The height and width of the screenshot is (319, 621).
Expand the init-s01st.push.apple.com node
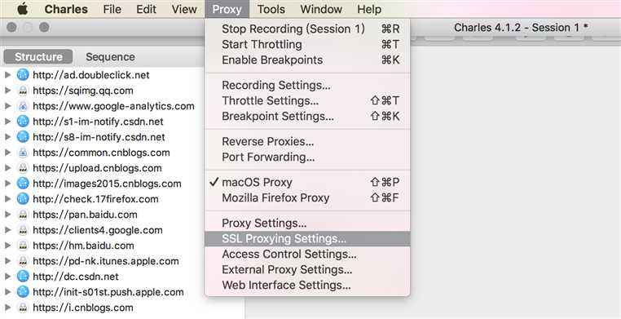pyautogui.click(x=7, y=292)
